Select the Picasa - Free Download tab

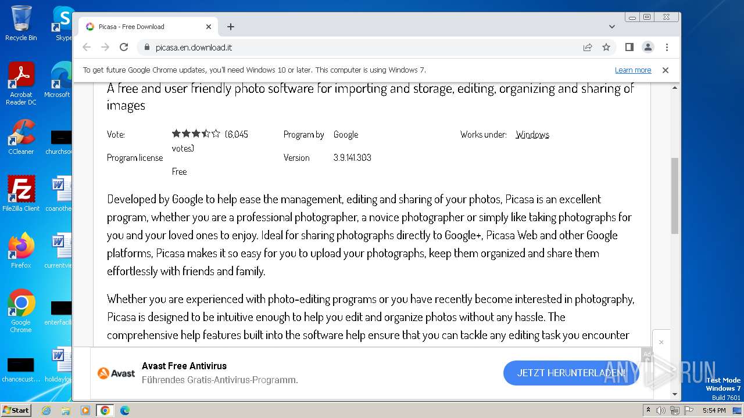pyautogui.click(x=148, y=27)
